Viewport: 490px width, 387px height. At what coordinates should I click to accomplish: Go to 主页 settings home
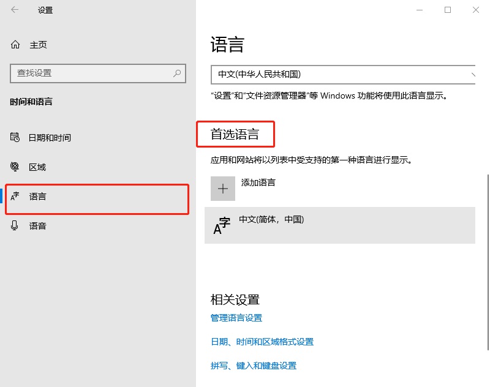(38, 45)
